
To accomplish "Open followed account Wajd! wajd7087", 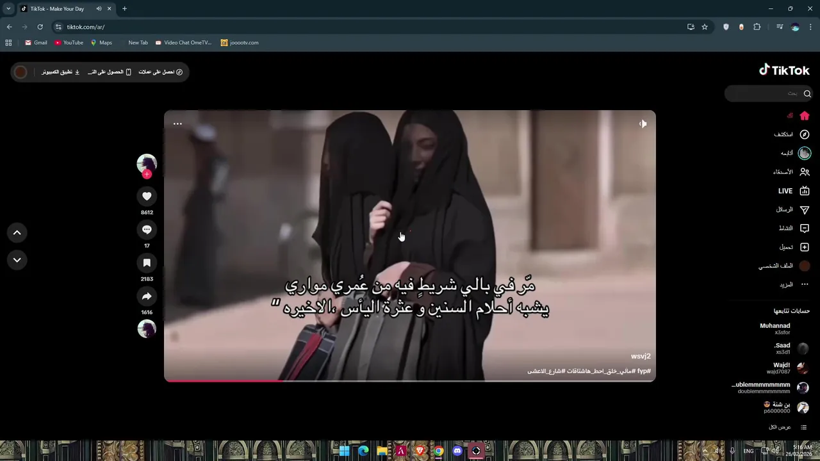I will (787, 368).
